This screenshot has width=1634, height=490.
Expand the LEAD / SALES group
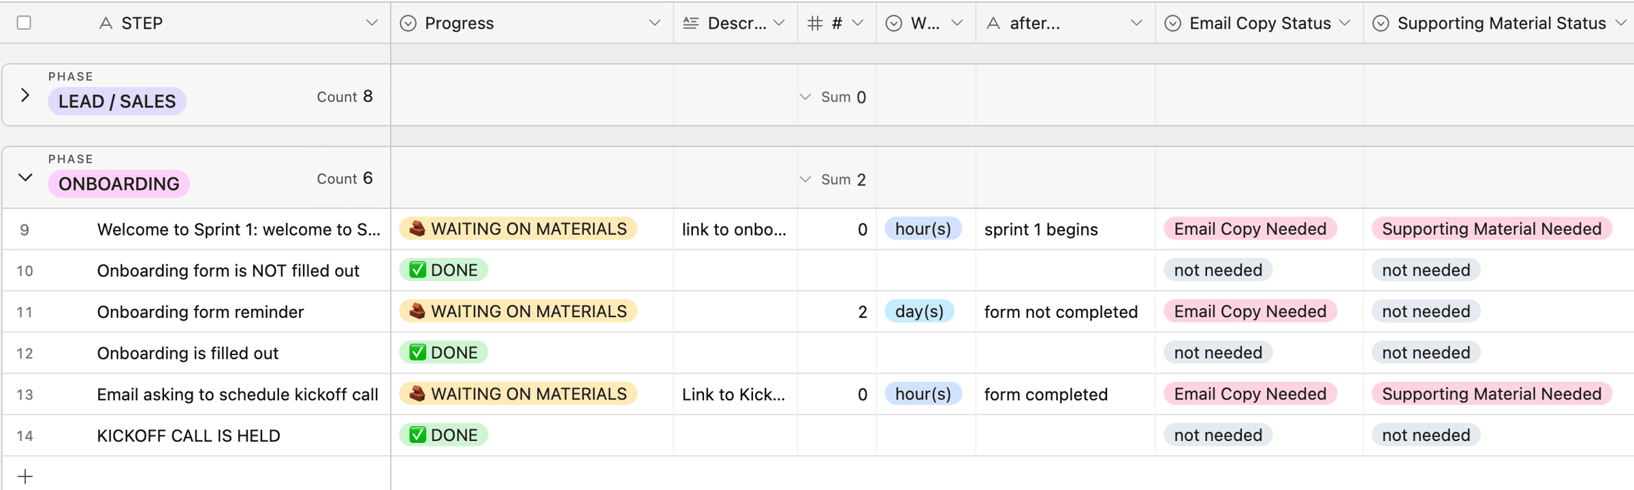[25, 95]
